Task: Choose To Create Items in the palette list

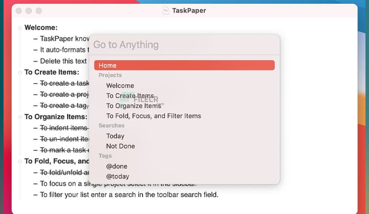Action: tap(130, 96)
